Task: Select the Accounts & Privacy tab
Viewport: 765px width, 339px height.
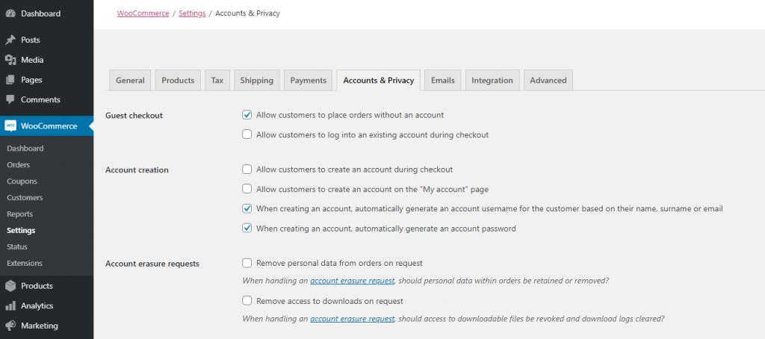Action: 379,81
